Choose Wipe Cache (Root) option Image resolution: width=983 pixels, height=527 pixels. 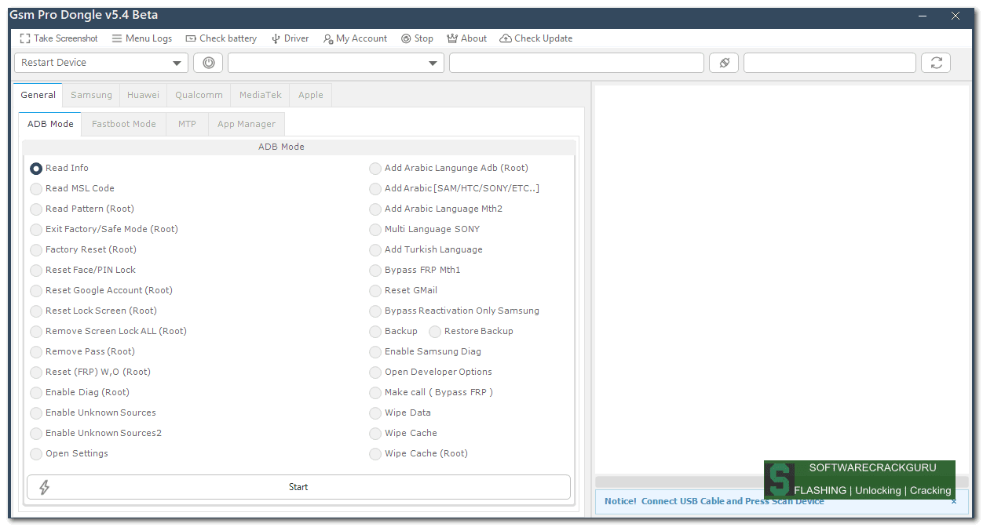[x=418, y=453]
